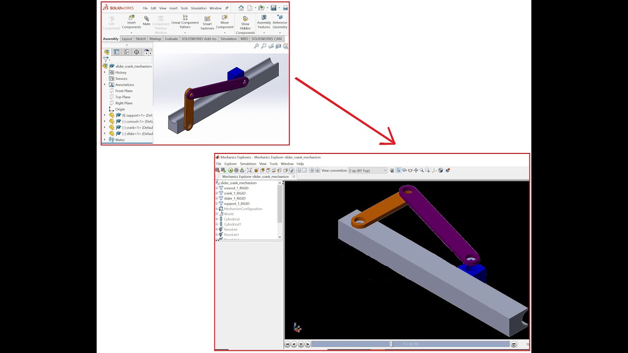628x353 pixels.
Task: Select the isometric view cube icon
Action: click(291, 171)
